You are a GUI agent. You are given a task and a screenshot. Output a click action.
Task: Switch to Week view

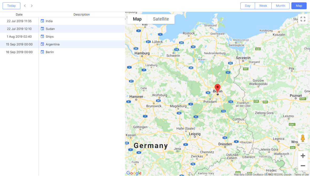coord(263,6)
